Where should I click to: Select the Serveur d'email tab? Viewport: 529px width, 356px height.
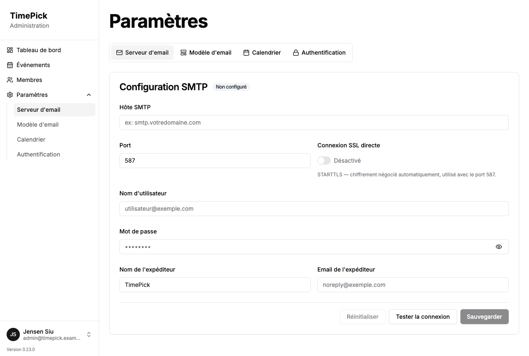point(143,53)
